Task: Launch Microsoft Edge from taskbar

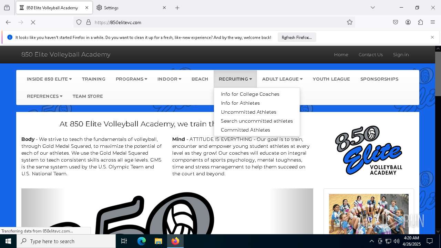Action: tap(142, 241)
